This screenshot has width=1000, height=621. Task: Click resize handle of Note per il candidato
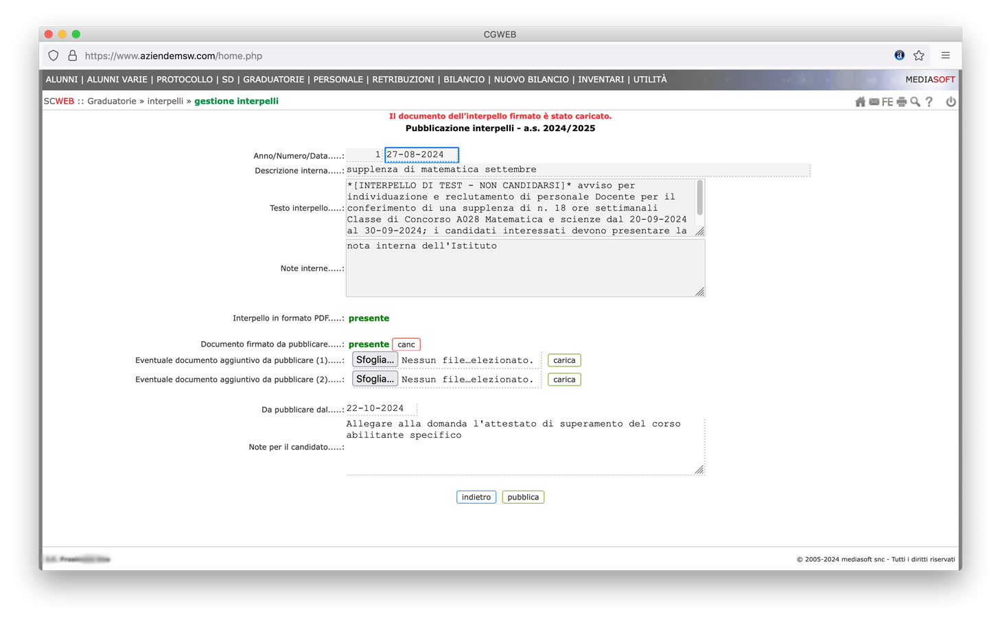699,469
